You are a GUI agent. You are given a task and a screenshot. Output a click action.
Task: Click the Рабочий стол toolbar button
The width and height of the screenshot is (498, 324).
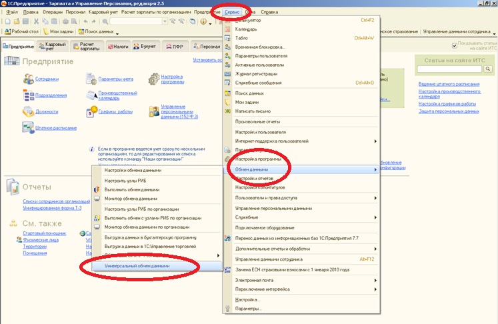pyautogui.click(x=21, y=31)
